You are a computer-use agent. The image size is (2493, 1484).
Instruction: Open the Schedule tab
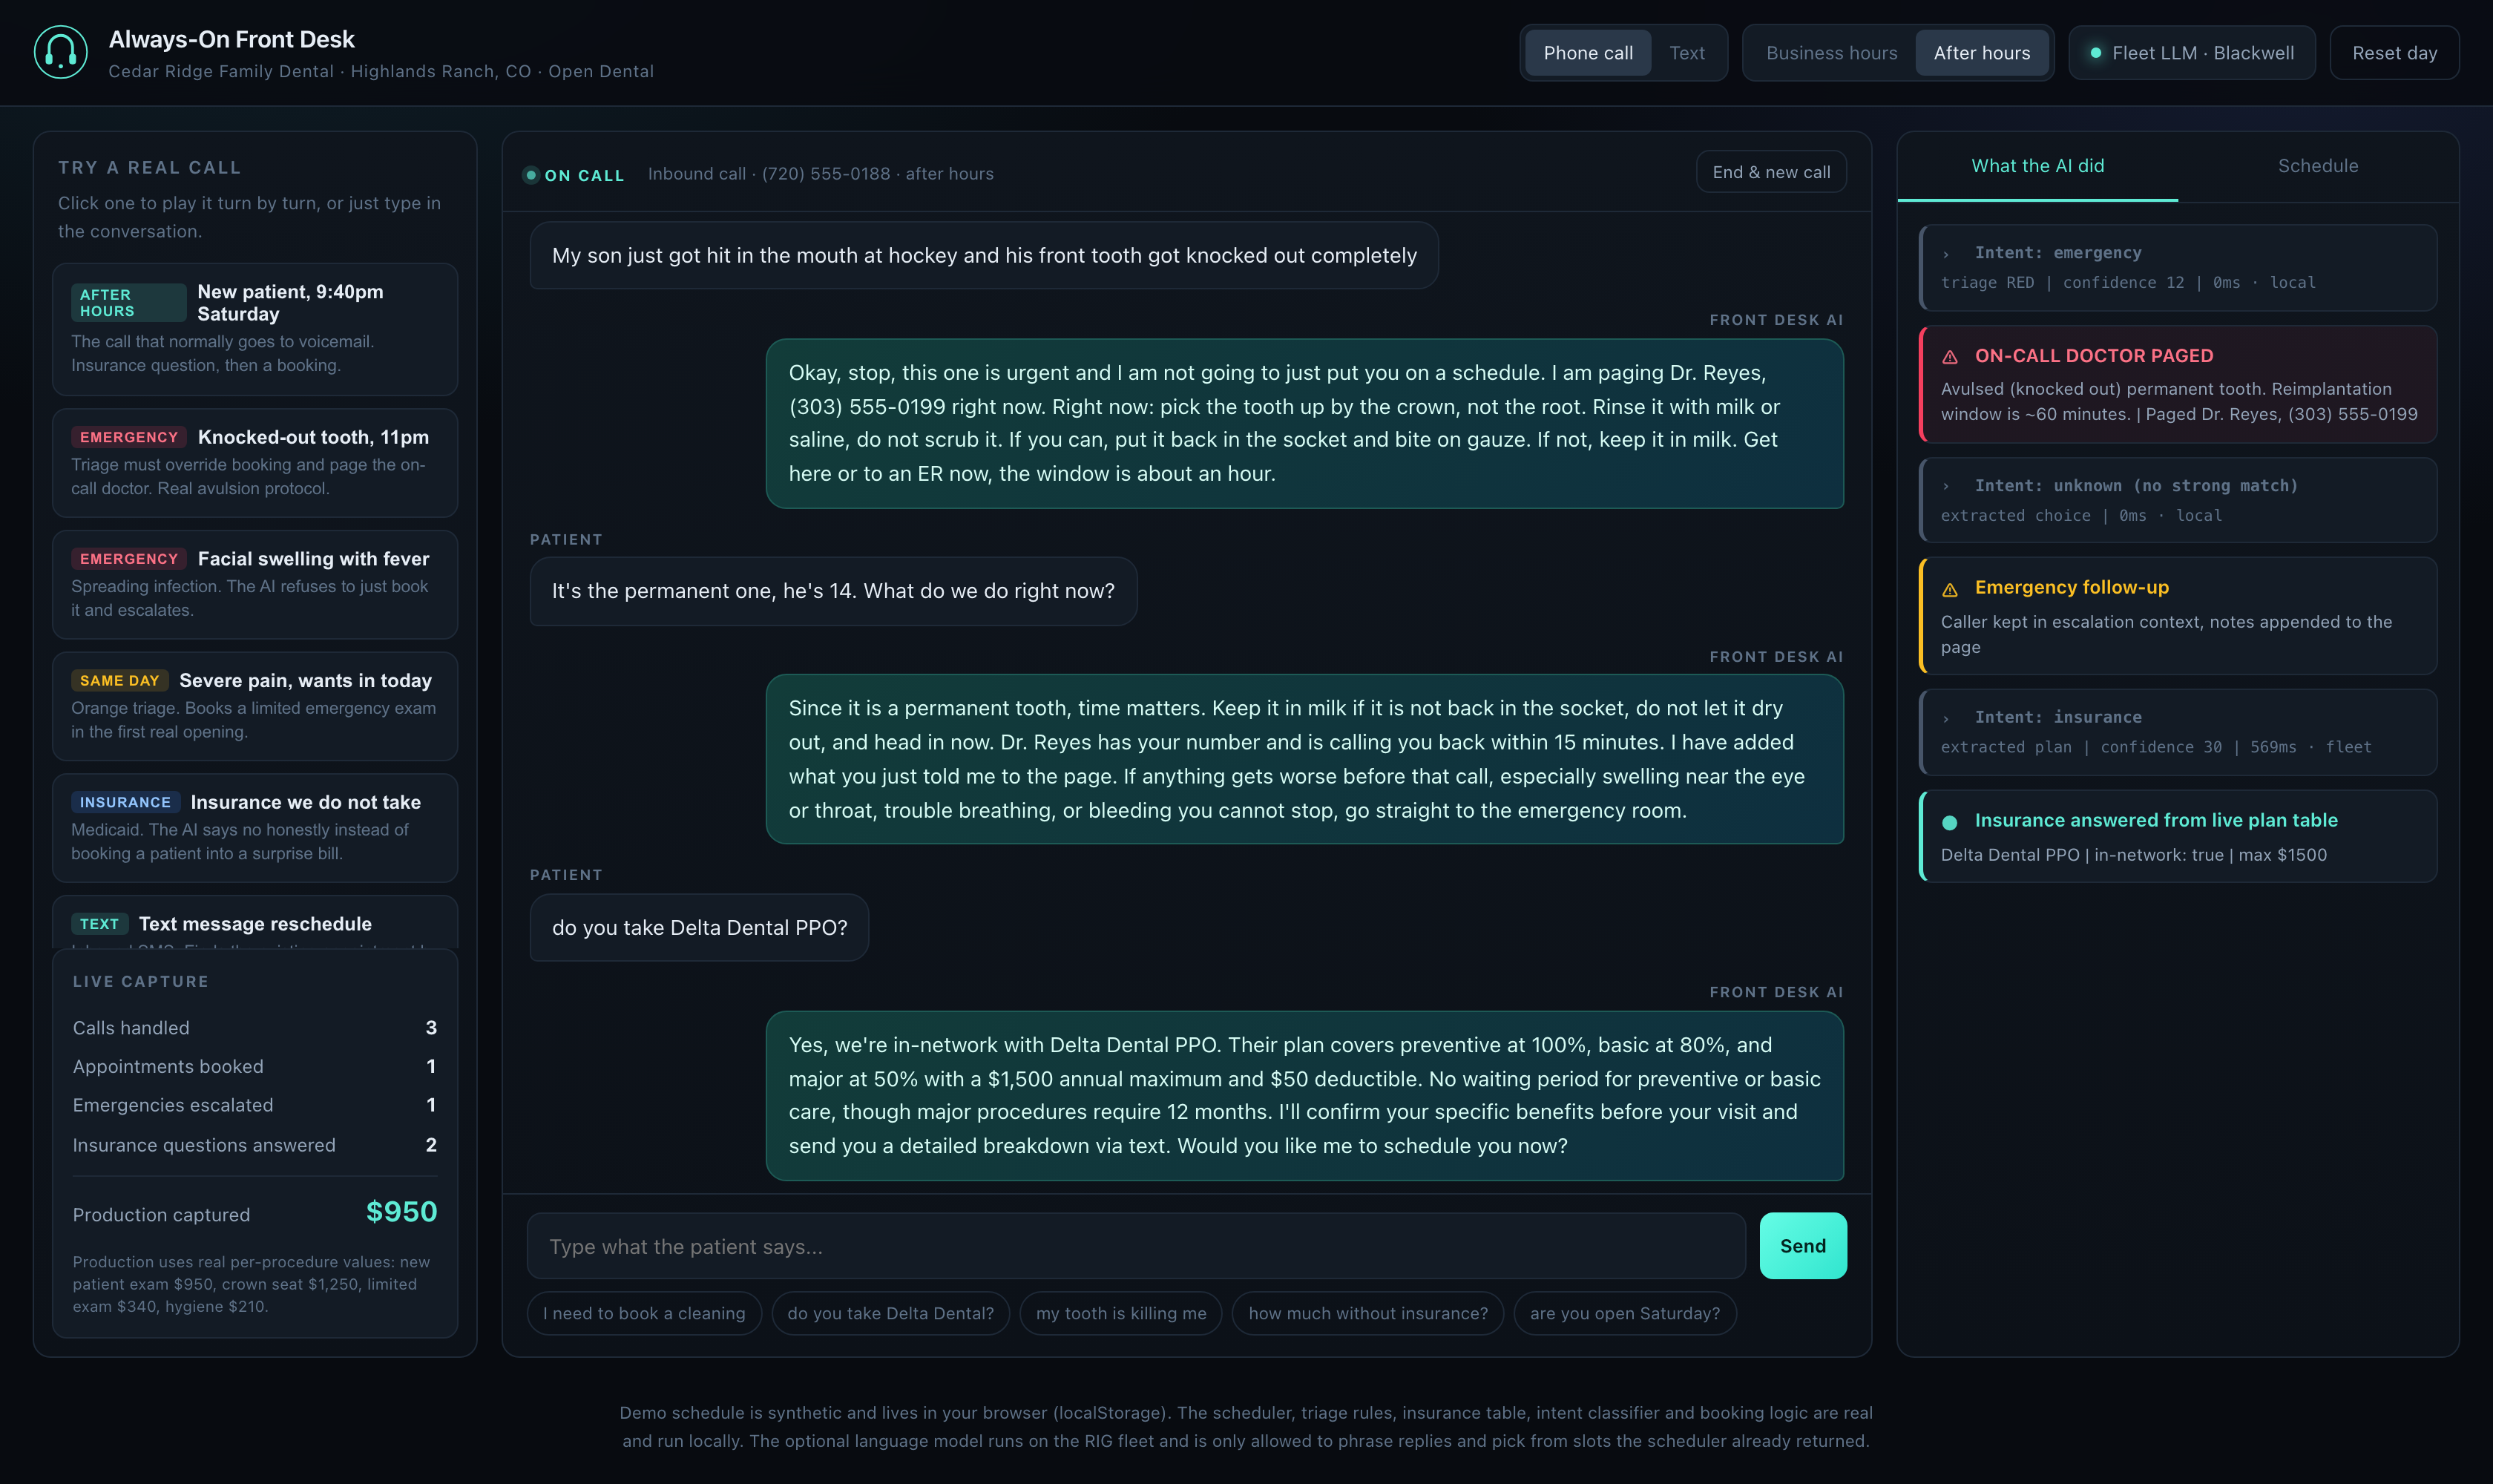point(2317,166)
